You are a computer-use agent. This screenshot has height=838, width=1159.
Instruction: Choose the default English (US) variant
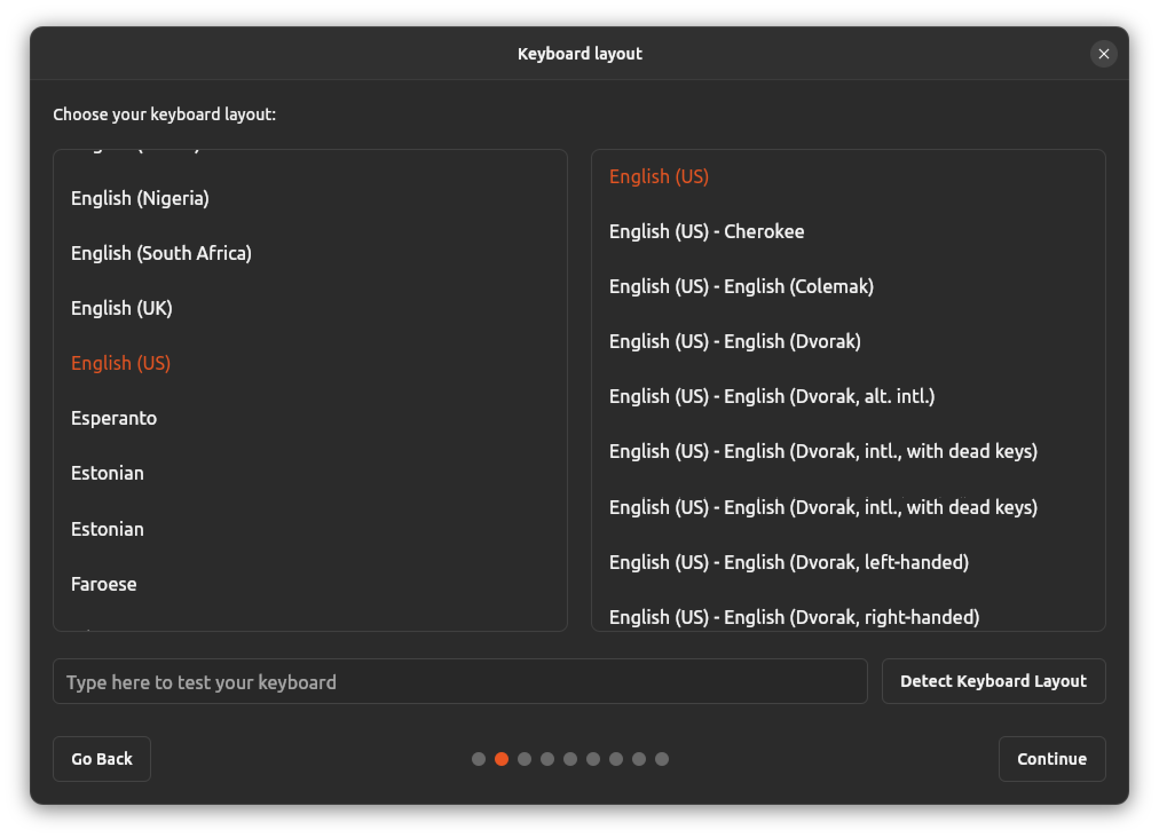click(659, 177)
